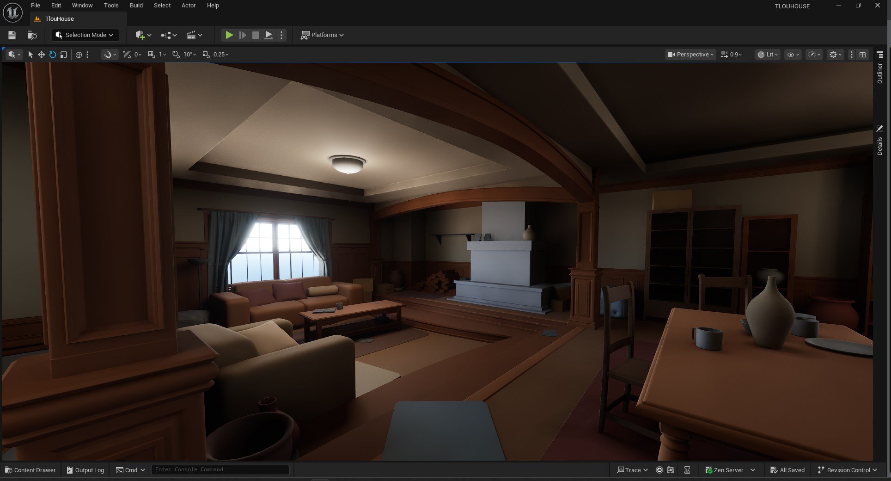This screenshot has height=481, width=891.
Task: Click the Eject from player button
Action: click(268, 35)
